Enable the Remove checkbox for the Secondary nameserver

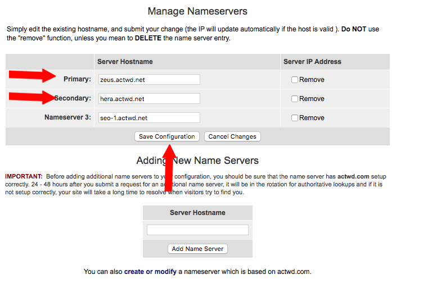click(x=295, y=99)
